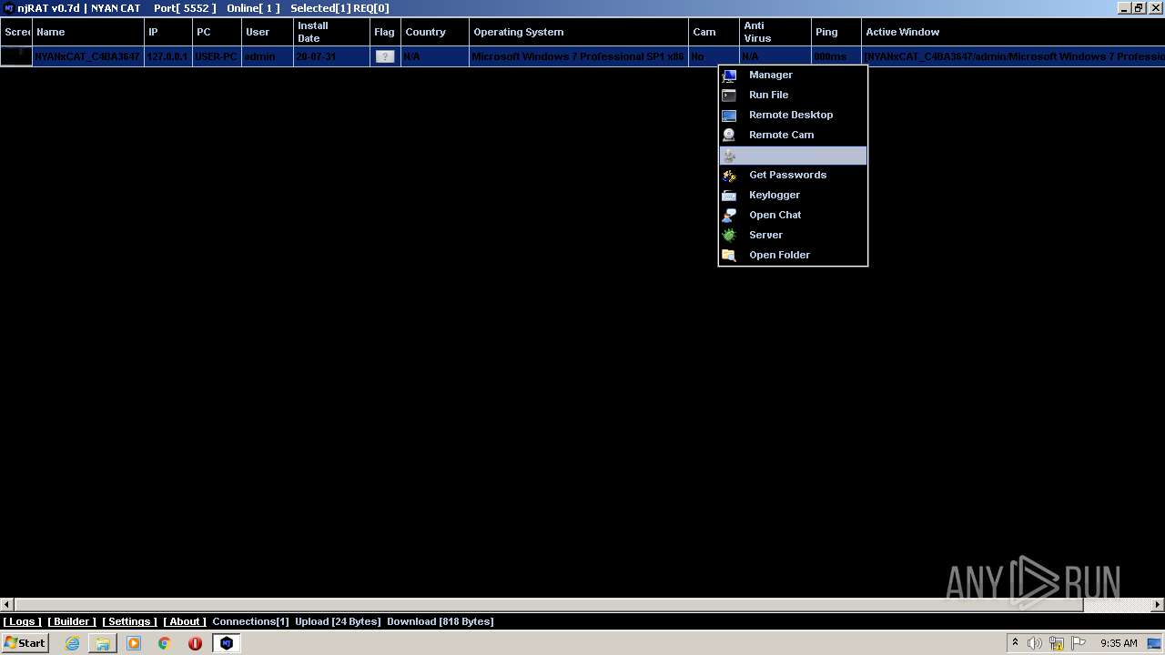
Task: Open the Windows Start menu
Action: [25, 643]
